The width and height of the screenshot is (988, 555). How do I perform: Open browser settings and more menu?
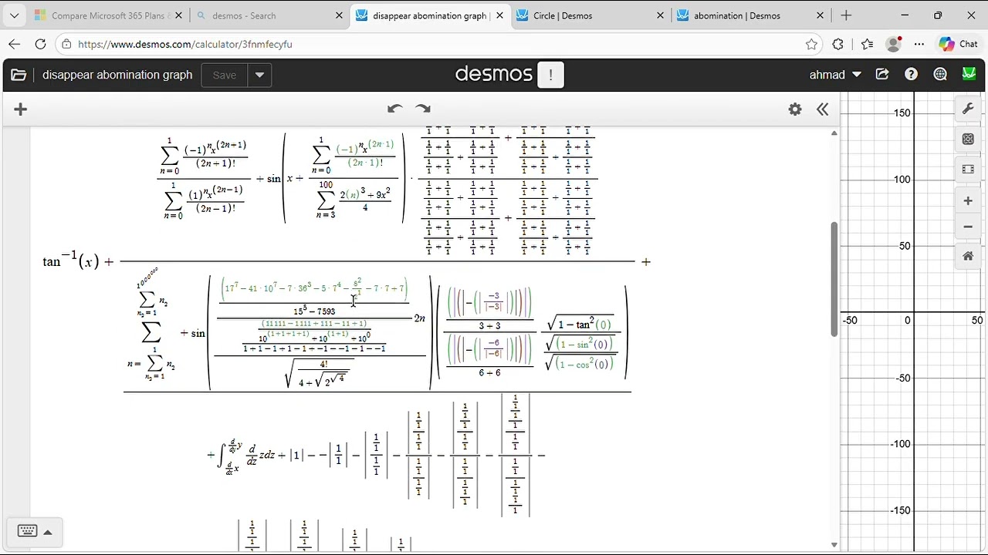tap(919, 45)
